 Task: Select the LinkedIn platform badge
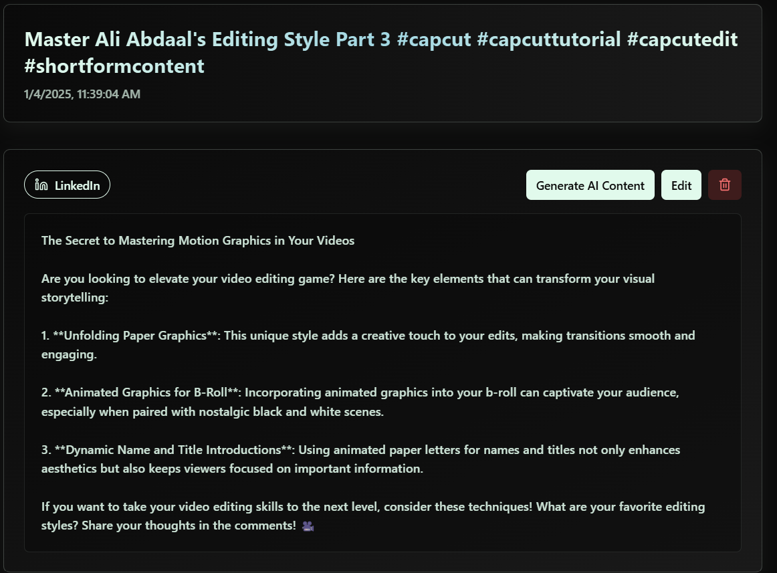[x=67, y=185]
